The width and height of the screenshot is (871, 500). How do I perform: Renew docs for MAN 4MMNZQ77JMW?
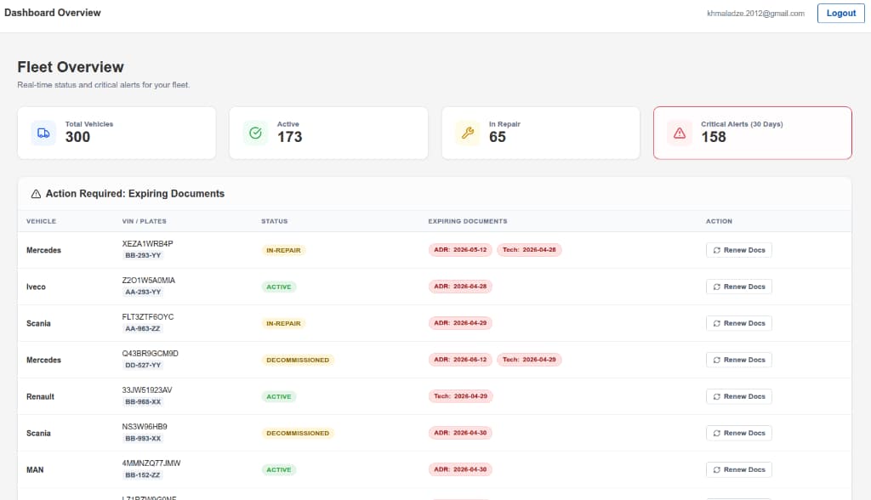[x=739, y=470]
